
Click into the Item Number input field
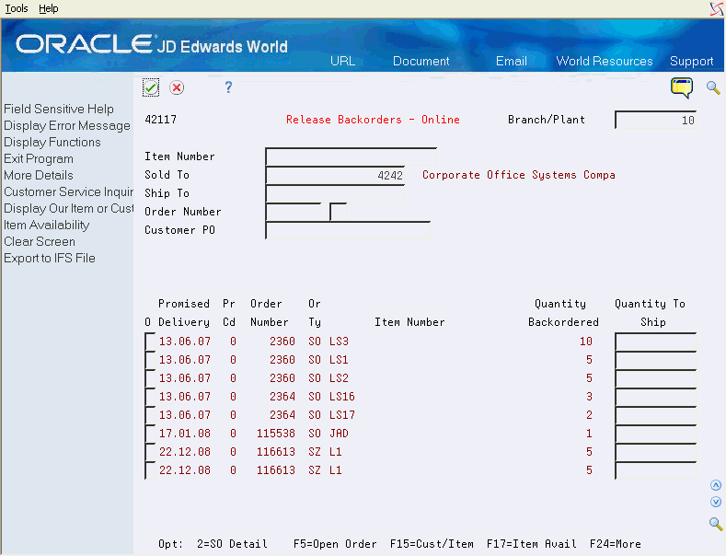(x=351, y=156)
